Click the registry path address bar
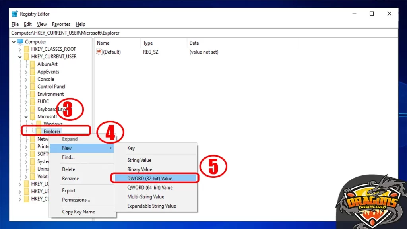407x229 pixels. [119, 33]
